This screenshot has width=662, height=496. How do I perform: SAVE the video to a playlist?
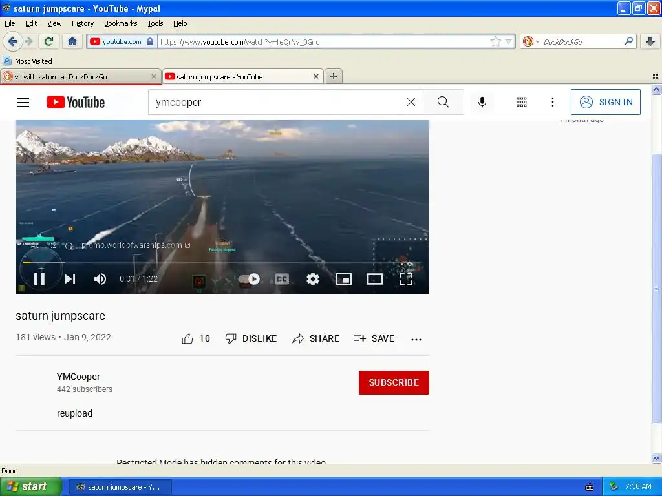click(x=374, y=338)
